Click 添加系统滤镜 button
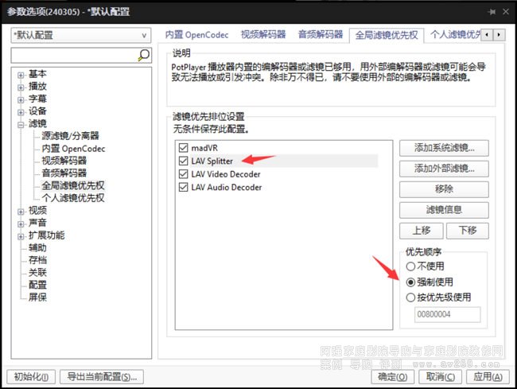 (x=444, y=148)
